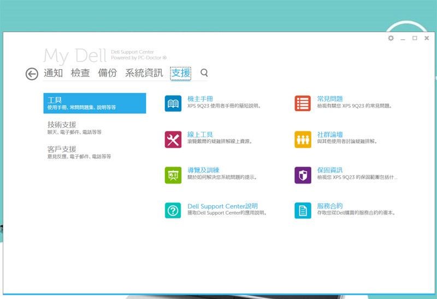437x299 pixels.
Task: Click the 服務合約 title link
Action: (x=330, y=206)
